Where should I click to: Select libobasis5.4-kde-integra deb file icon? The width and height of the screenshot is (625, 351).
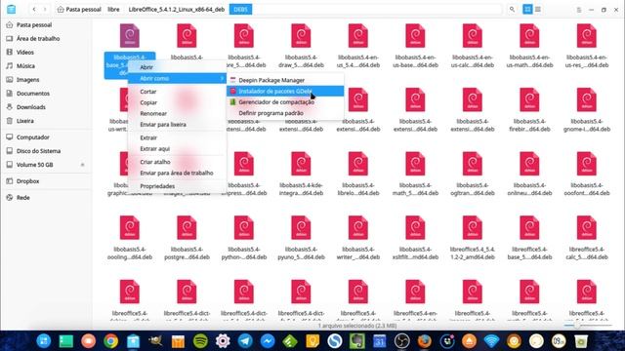coord(301,164)
